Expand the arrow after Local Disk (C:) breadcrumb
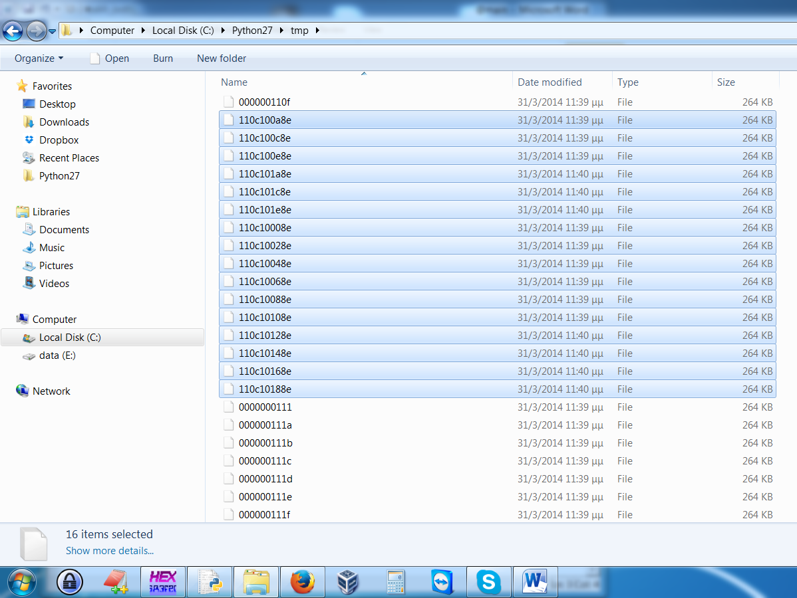 point(223,31)
